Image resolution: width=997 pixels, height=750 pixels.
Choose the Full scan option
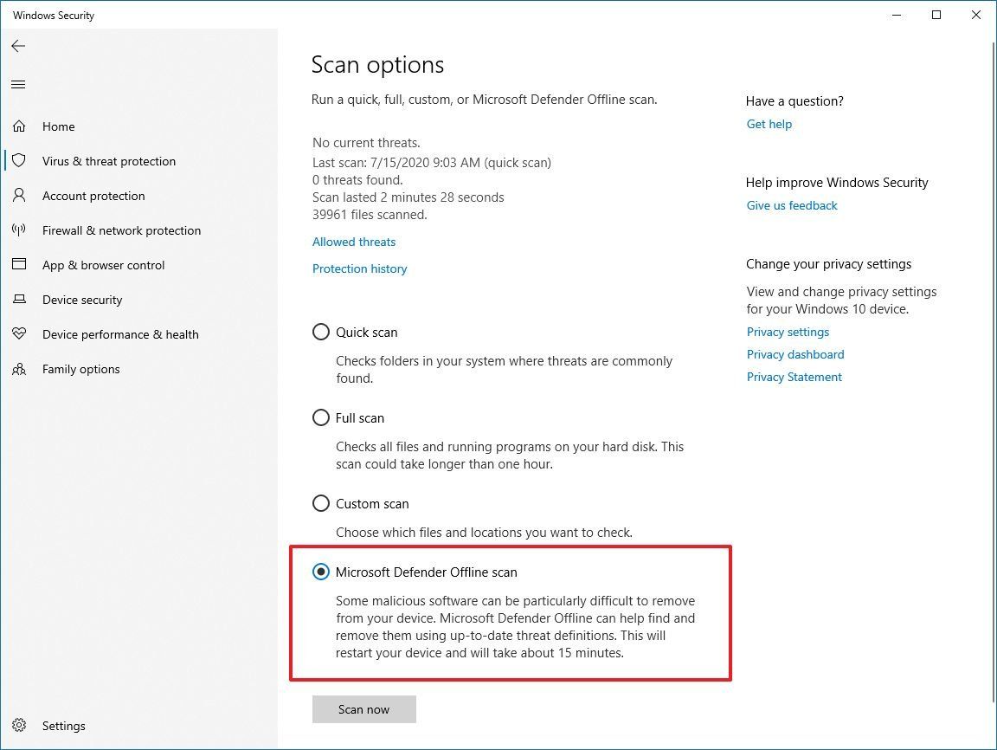point(321,417)
